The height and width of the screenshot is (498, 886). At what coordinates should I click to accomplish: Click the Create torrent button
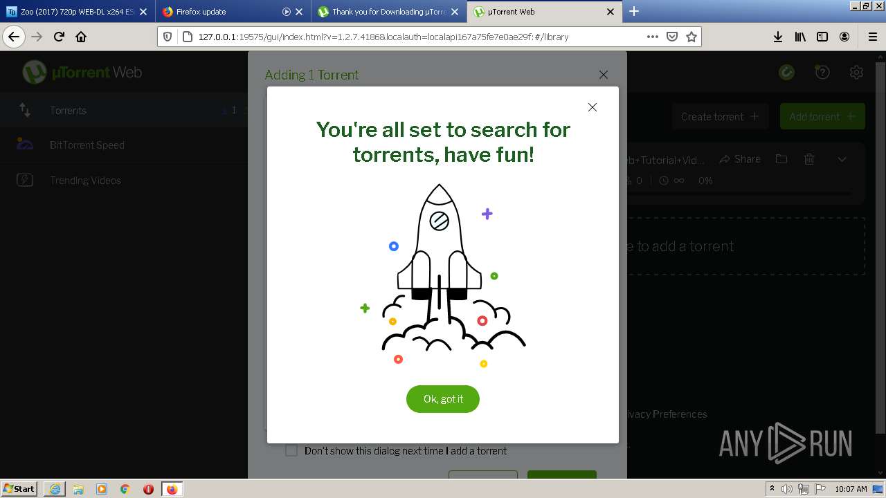720,116
